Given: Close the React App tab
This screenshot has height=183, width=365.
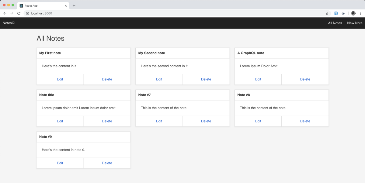Looking at the screenshot, I should coord(66,6).
